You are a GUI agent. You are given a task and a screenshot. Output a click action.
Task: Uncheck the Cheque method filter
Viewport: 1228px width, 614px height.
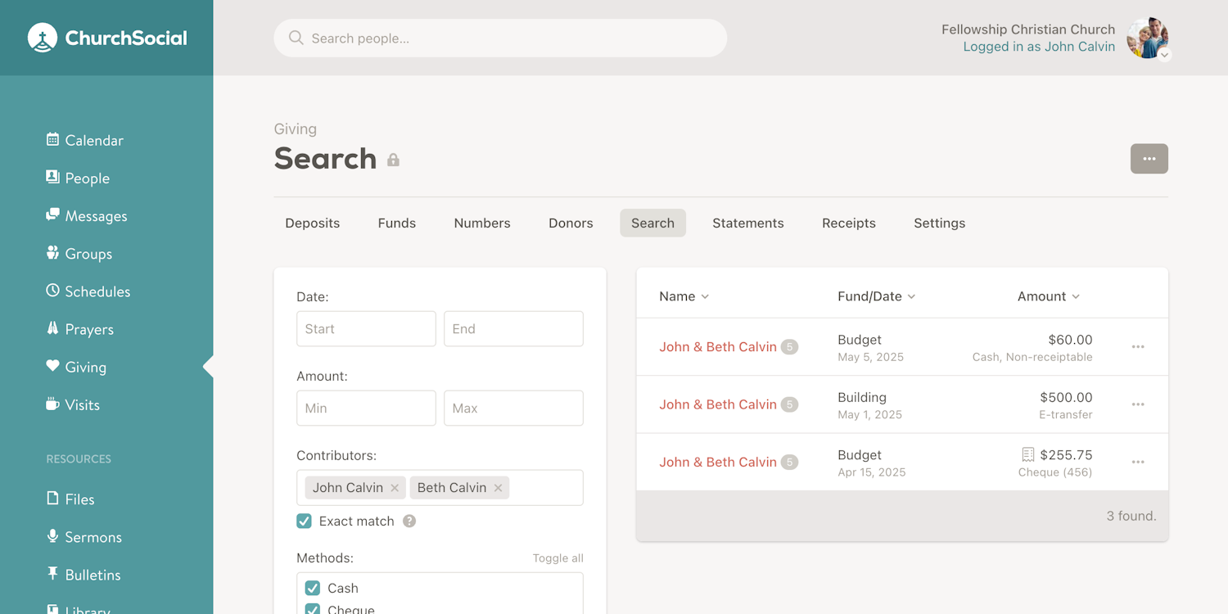point(312,609)
